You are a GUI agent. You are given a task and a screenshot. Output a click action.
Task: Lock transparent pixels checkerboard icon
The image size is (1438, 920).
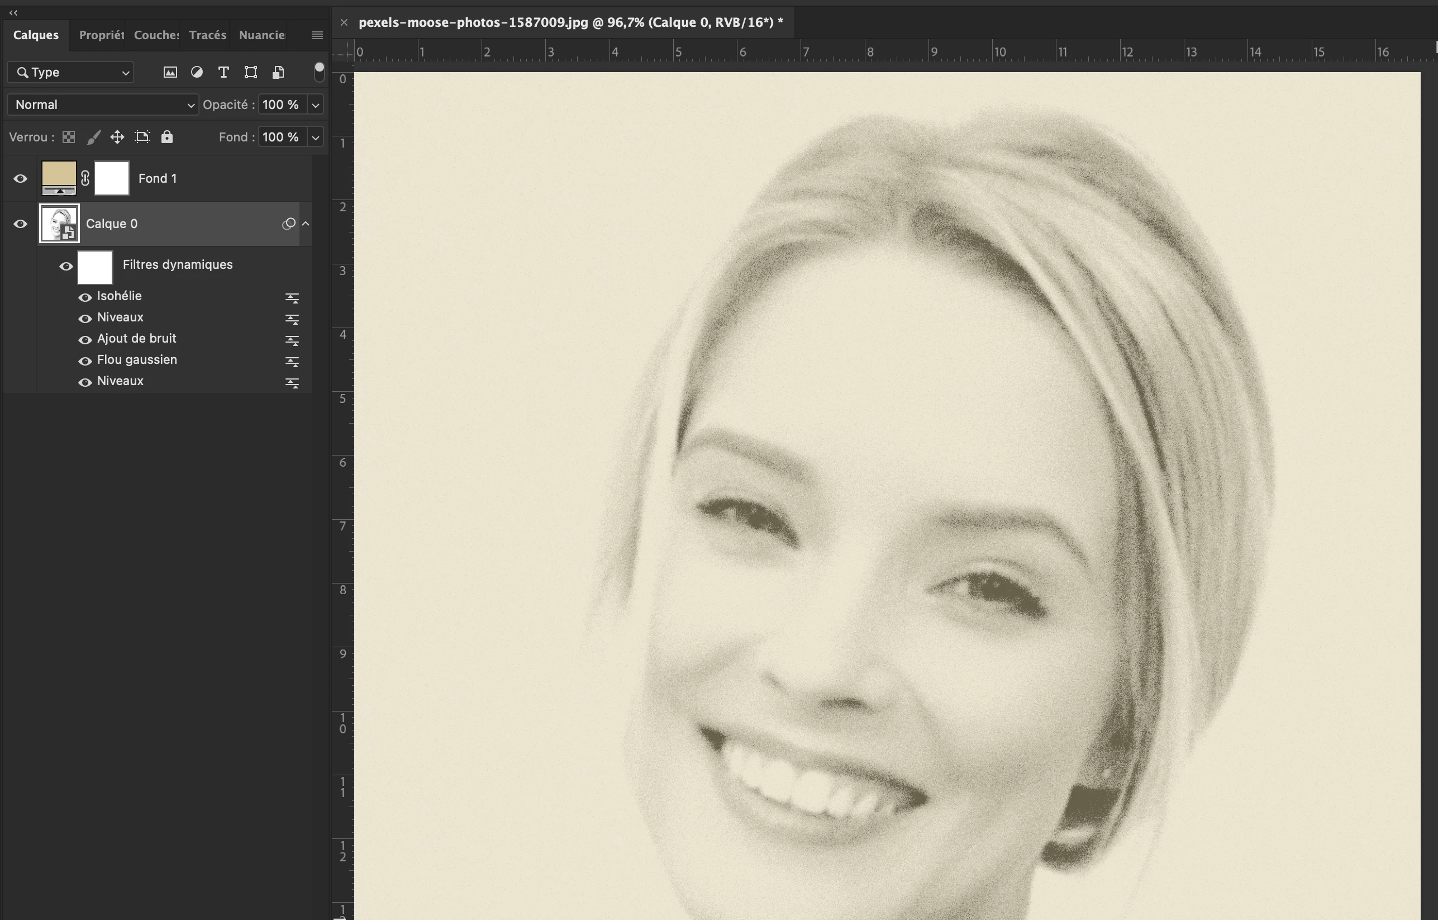(x=69, y=137)
